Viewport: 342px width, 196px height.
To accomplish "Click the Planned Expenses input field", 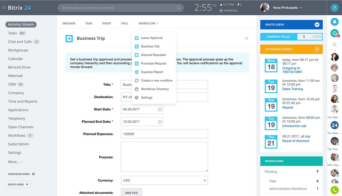I will point(164,134).
